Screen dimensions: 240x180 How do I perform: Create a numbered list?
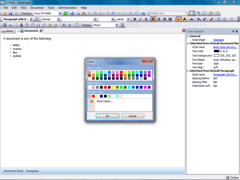(219, 19)
